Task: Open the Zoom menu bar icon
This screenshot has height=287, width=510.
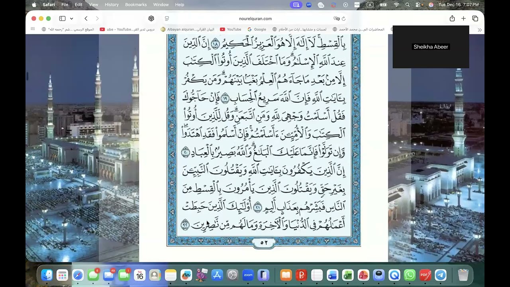Action: pos(309,5)
